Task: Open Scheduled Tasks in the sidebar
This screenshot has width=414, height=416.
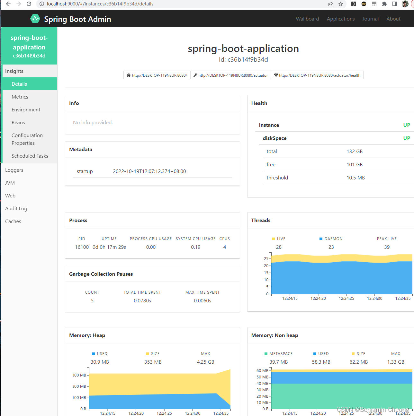Action: pos(30,156)
